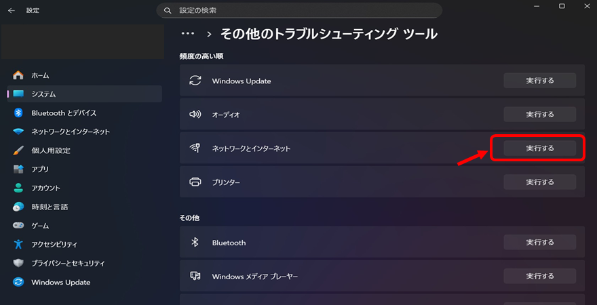Select システム in the sidebar
The width and height of the screenshot is (597, 305).
[x=43, y=94]
